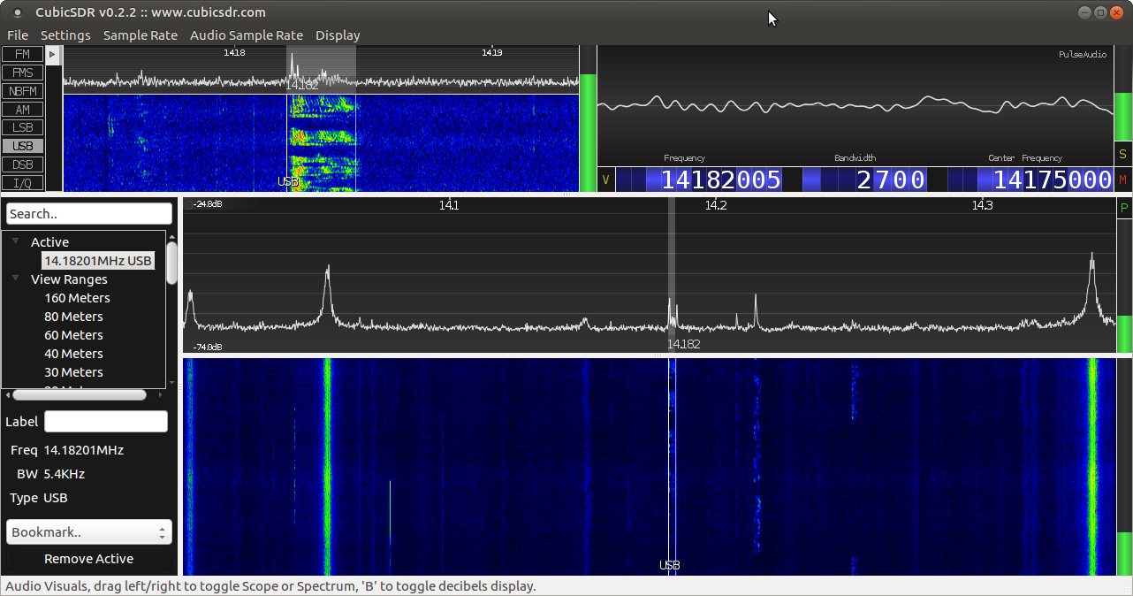Click the spectrum panel expand arrow
This screenshot has width=1133, height=596.
(x=52, y=53)
